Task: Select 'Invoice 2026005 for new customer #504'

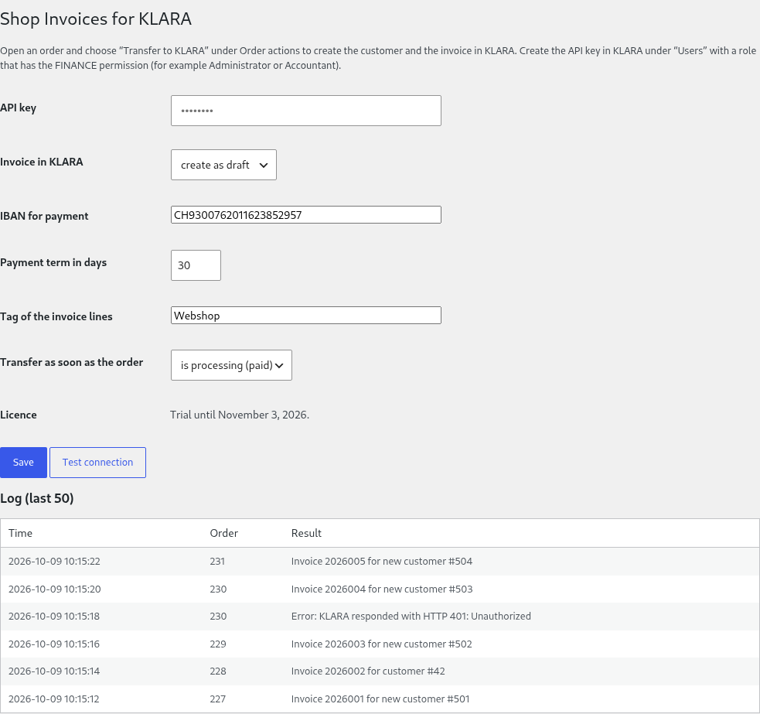Action: point(381,561)
